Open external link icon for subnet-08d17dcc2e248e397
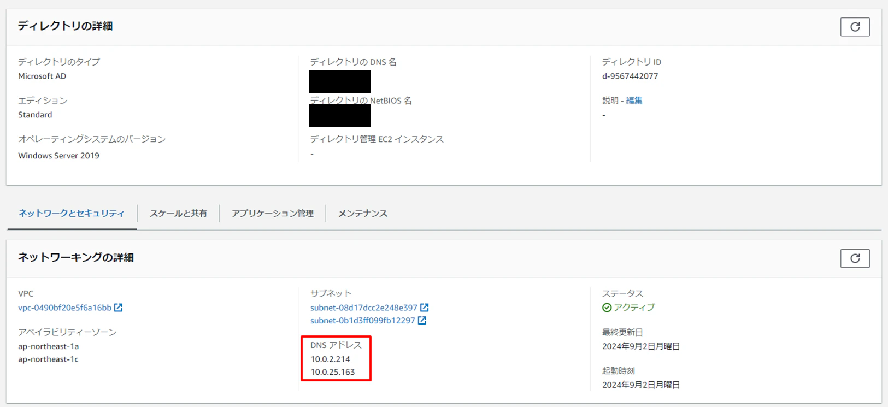 click(425, 308)
